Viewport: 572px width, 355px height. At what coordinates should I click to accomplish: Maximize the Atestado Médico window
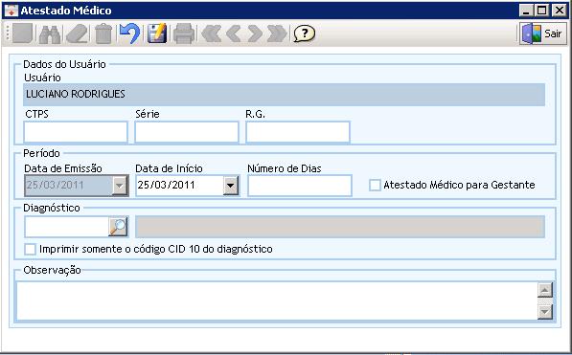541,11
